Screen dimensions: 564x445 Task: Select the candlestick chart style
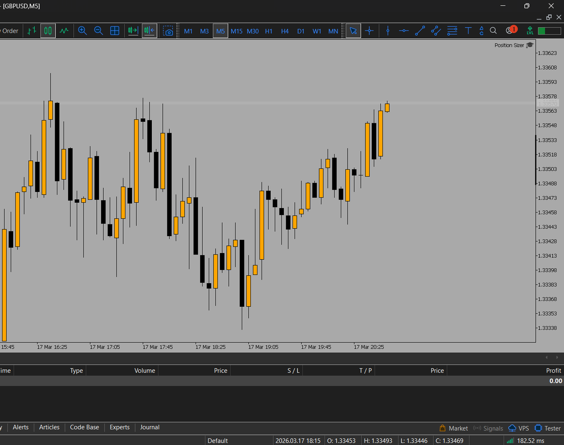click(48, 31)
